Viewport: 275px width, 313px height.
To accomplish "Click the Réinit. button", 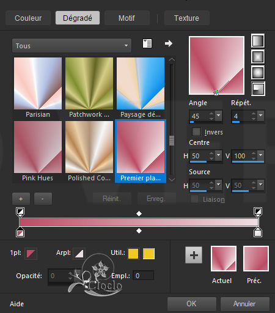I will (112, 199).
